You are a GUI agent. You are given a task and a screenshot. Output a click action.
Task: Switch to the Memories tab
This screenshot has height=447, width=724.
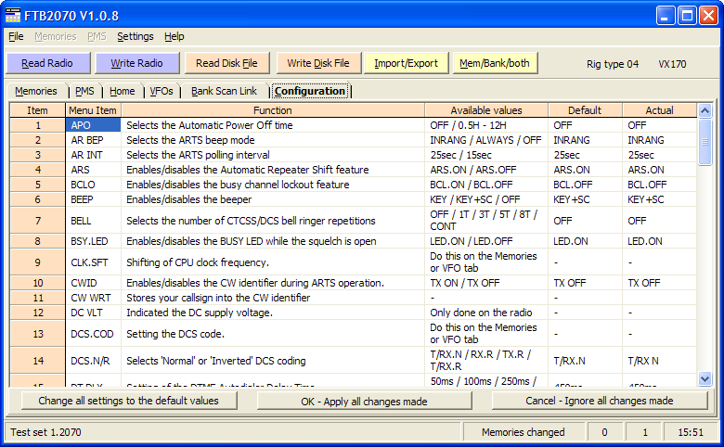(x=36, y=91)
